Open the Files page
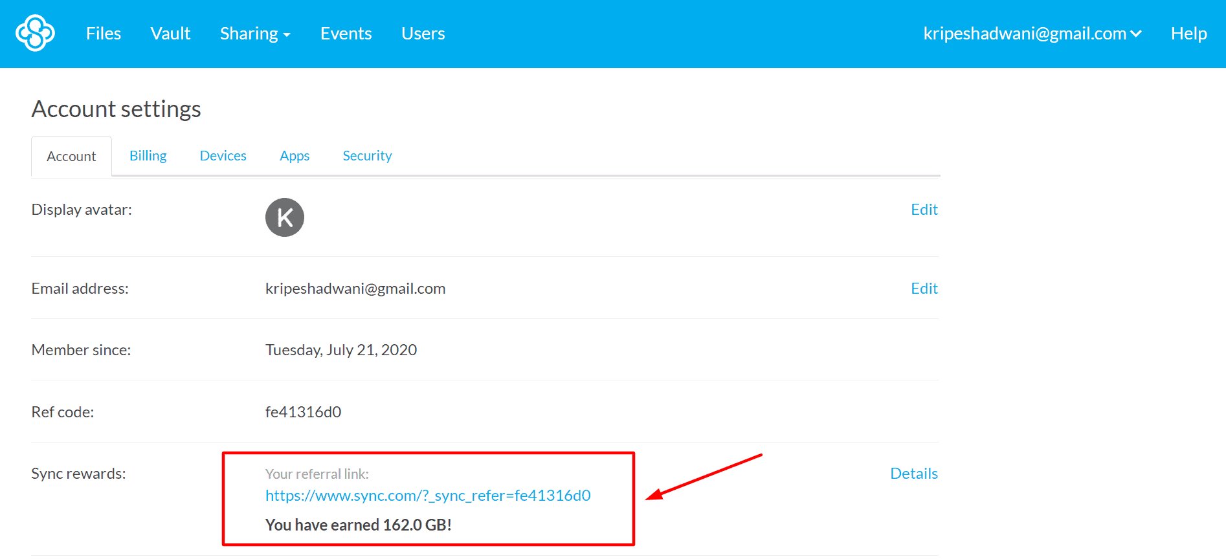The height and width of the screenshot is (559, 1226). point(104,34)
